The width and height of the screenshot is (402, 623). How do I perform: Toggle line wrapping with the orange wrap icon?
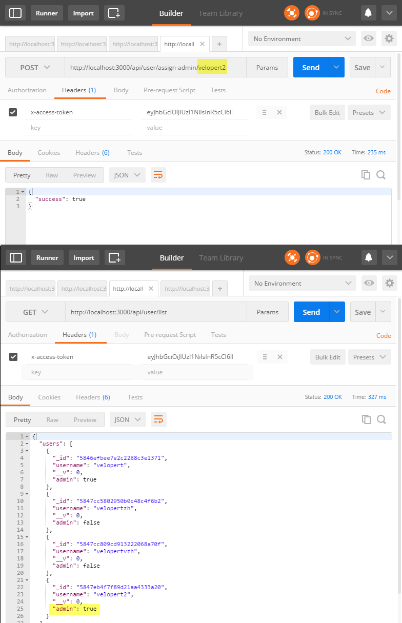pyautogui.click(x=158, y=175)
